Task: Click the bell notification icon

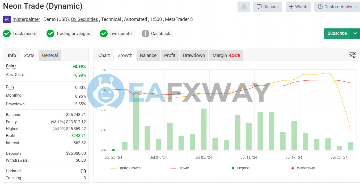Action: pos(244,7)
